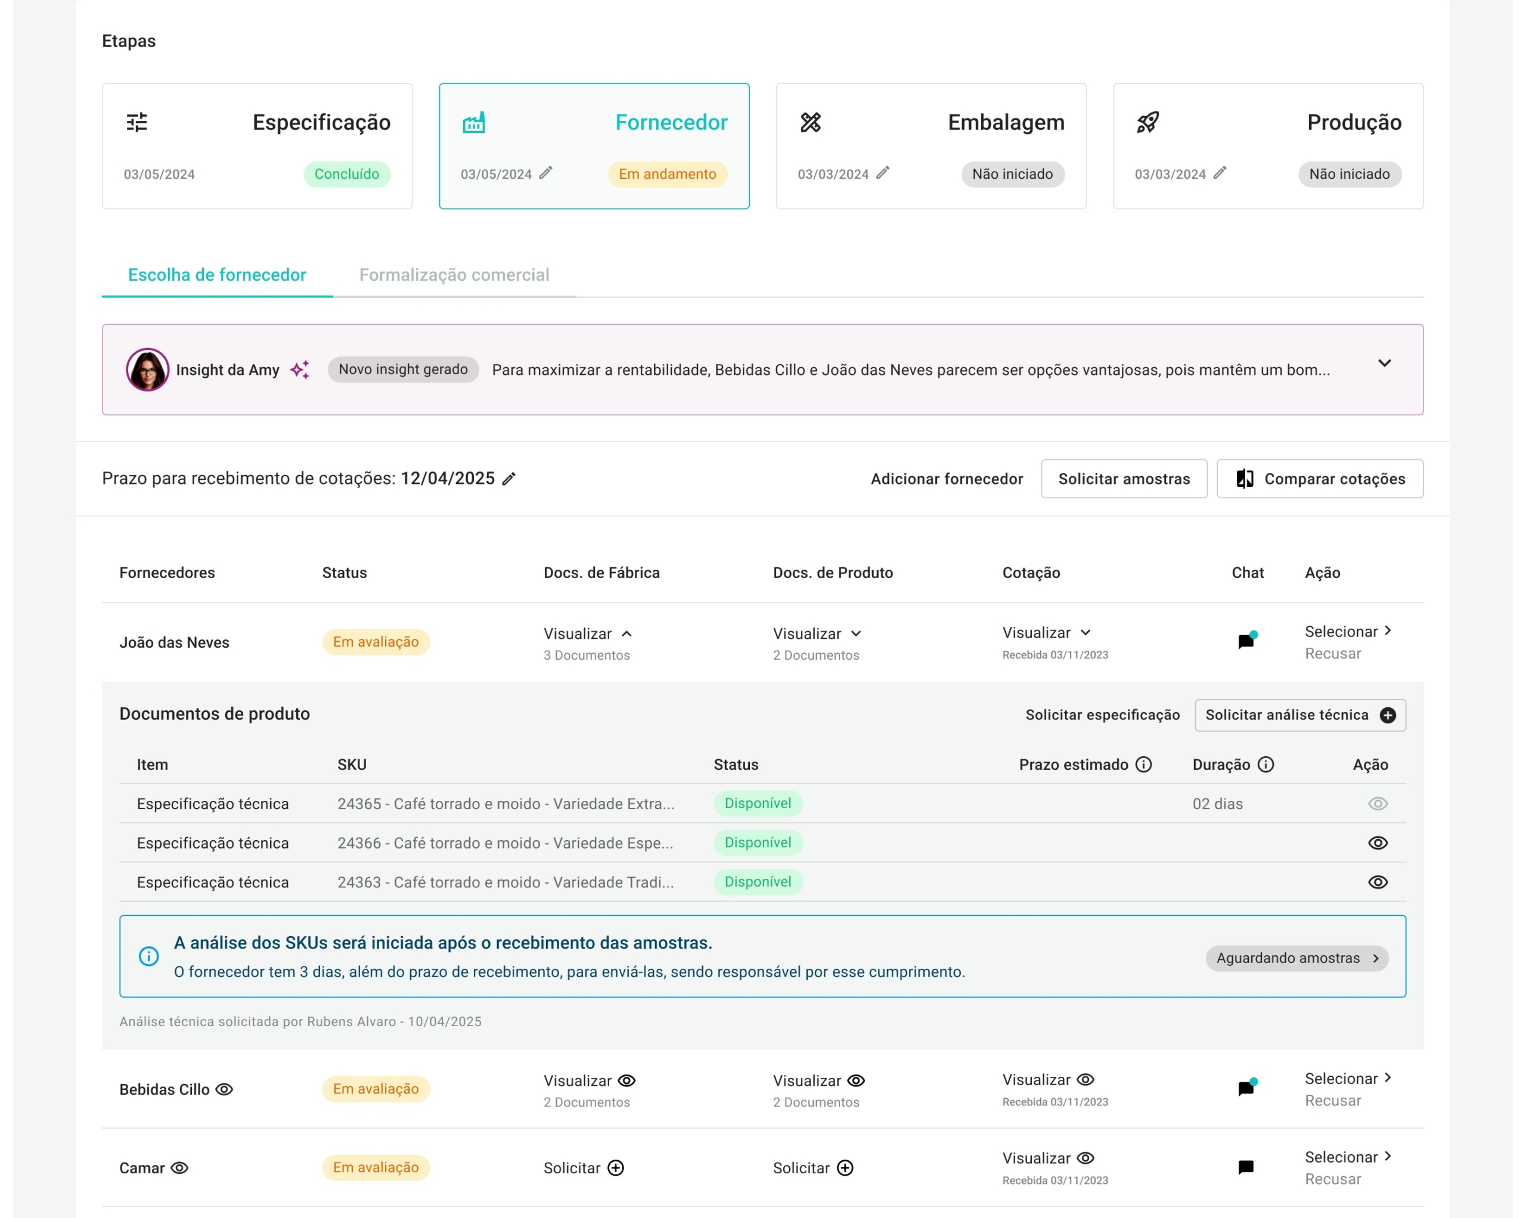Switch to Escolha de fornecedor tab
The image size is (1526, 1218).
(216, 275)
